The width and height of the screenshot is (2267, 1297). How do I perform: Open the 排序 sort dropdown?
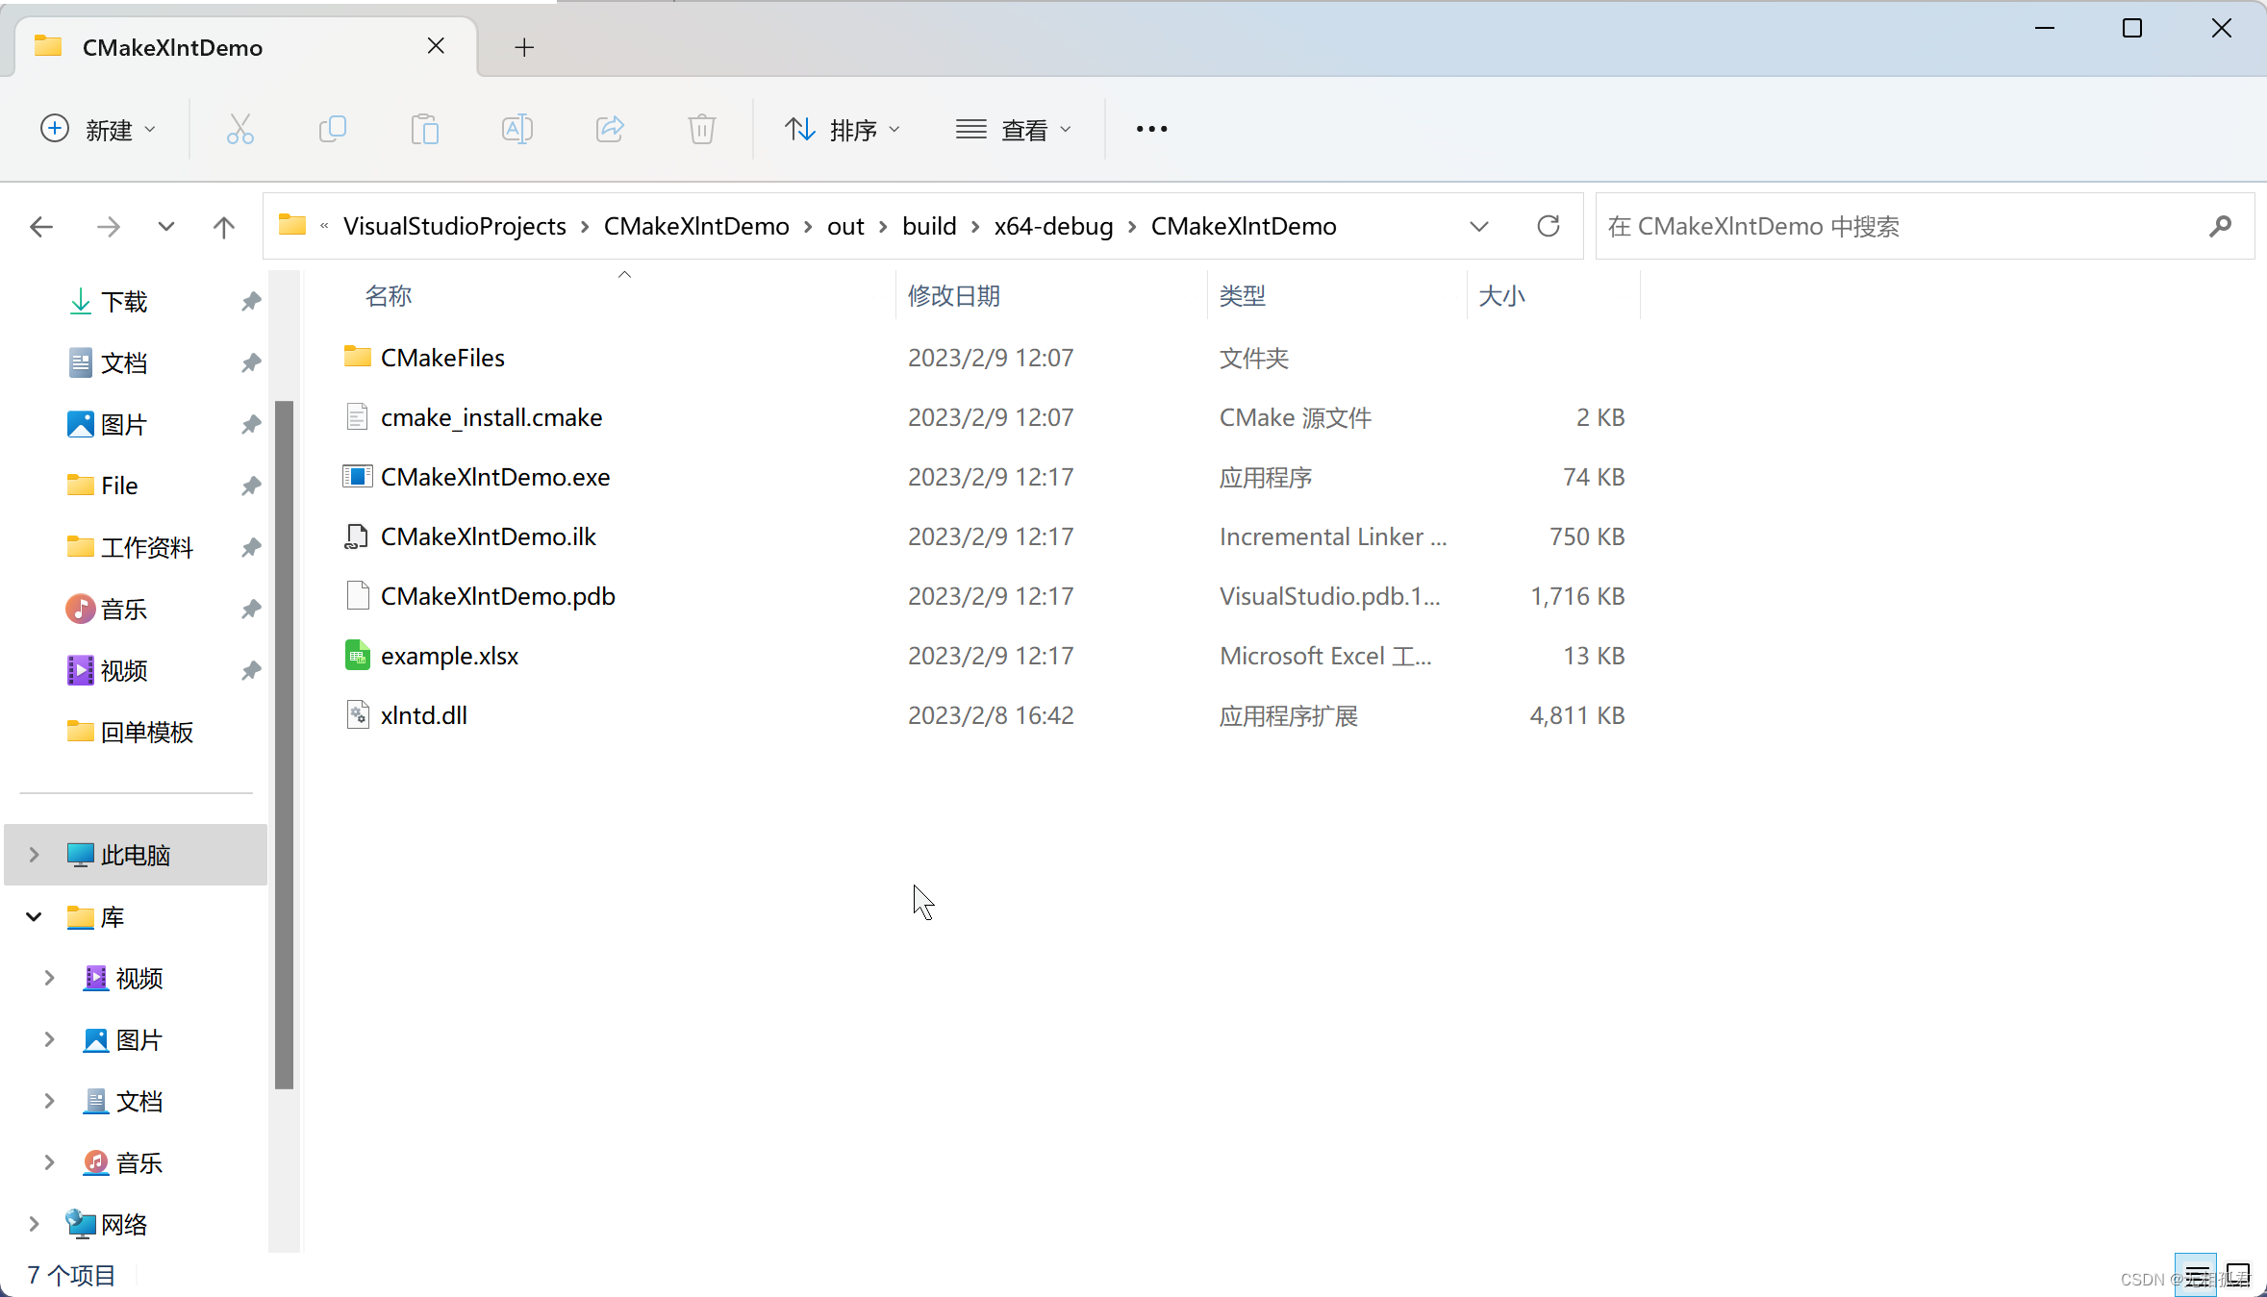(x=843, y=129)
